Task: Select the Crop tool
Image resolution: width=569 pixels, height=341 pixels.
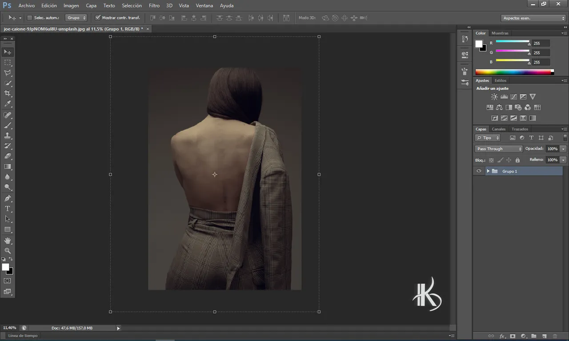Action: [x=8, y=93]
